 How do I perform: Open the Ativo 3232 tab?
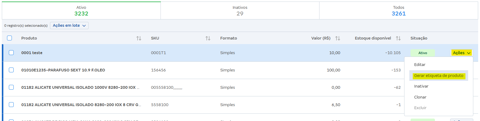(x=81, y=11)
